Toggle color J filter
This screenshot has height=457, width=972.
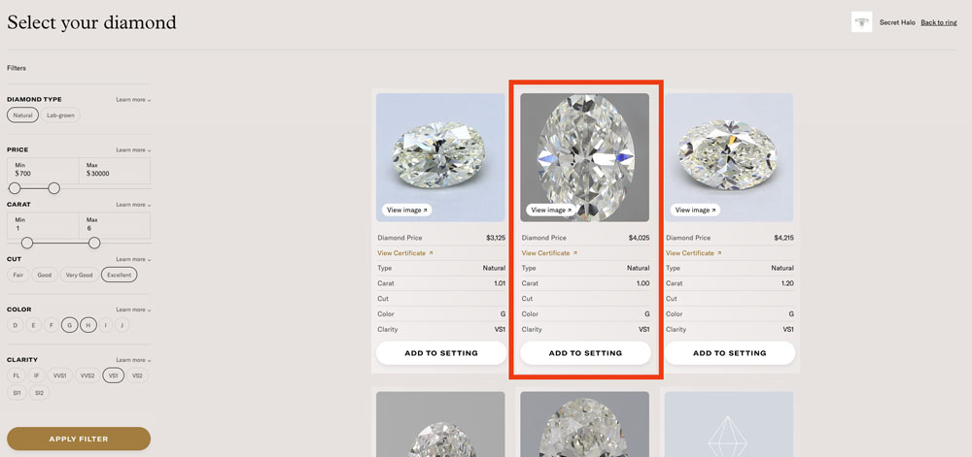122,325
